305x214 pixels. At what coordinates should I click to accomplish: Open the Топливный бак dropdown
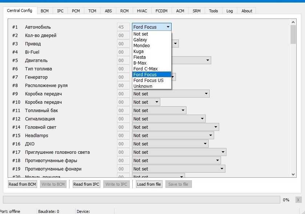(x=159, y=110)
